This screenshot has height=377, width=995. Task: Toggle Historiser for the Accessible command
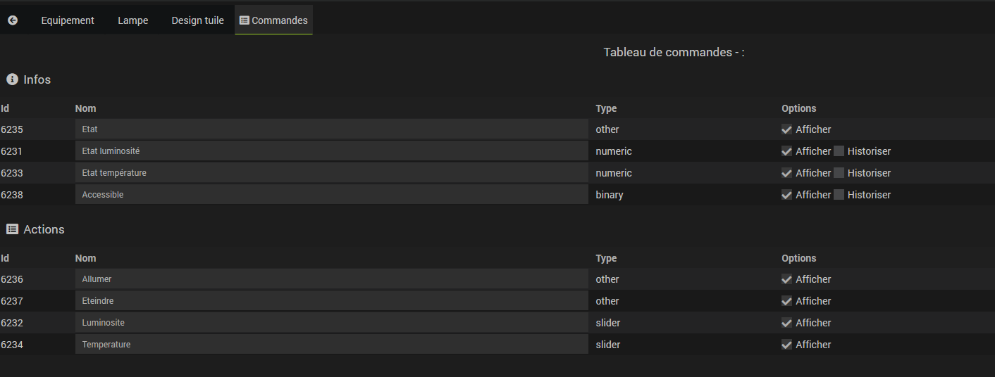(x=839, y=195)
